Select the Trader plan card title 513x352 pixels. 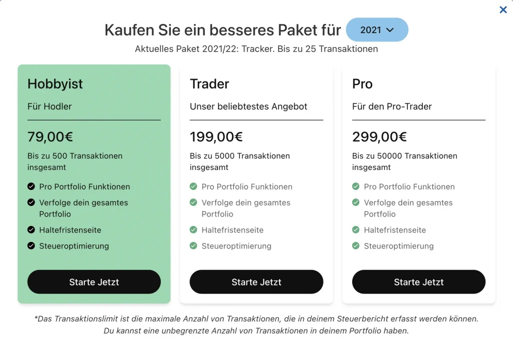(x=209, y=84)
